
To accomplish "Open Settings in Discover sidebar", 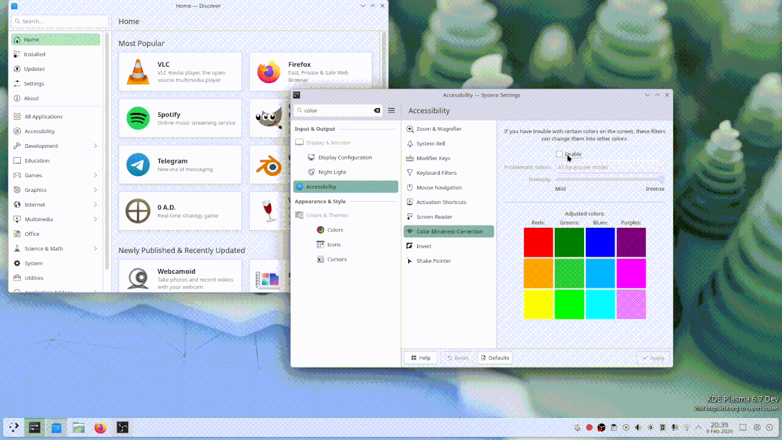I will 55,84.
